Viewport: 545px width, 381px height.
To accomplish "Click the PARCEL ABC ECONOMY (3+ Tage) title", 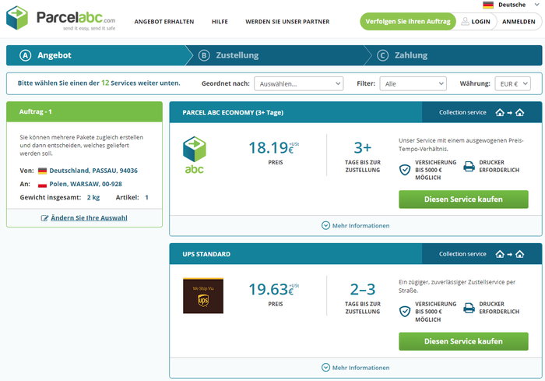I will click(233, 112).
